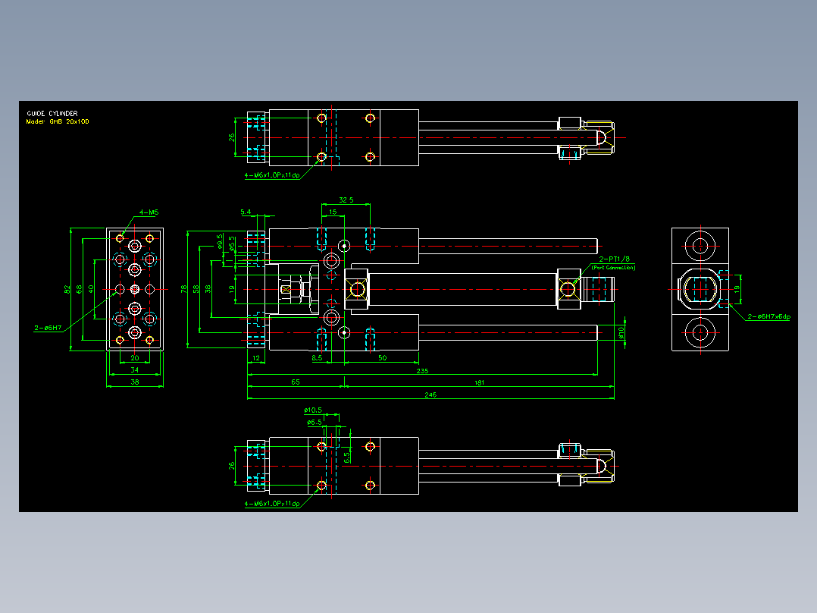Select the 68 dimension in end view

[79, 289]
